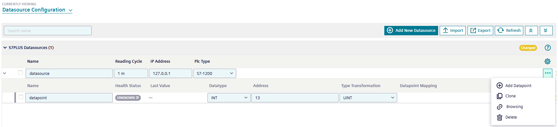This screenshot has height=127, width=558.
Task: Click Add New Datasource button
Action: point(411,31)
